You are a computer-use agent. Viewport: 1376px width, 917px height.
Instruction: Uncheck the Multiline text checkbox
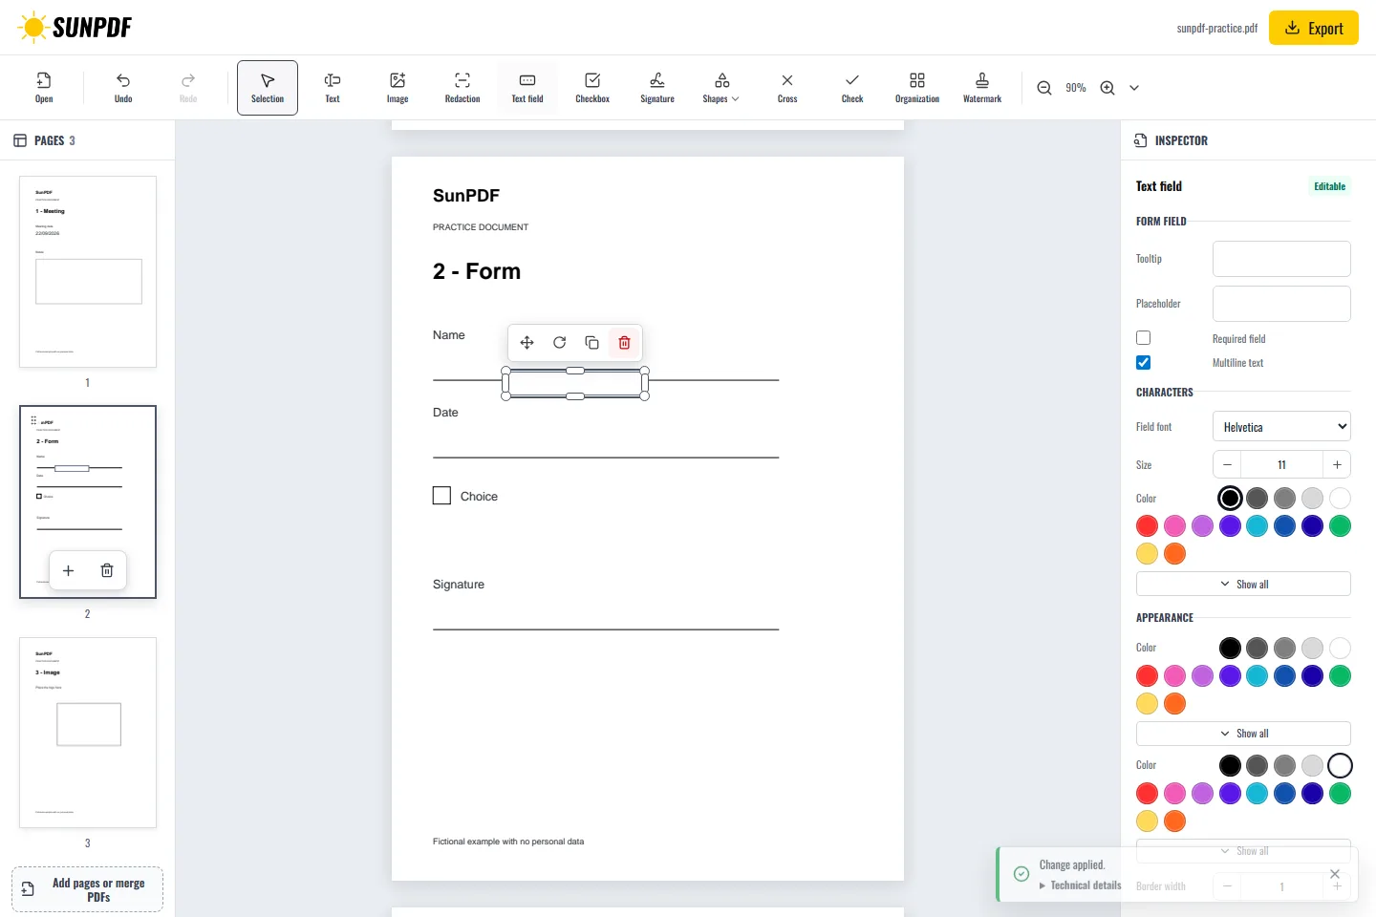pos(1143,363)
